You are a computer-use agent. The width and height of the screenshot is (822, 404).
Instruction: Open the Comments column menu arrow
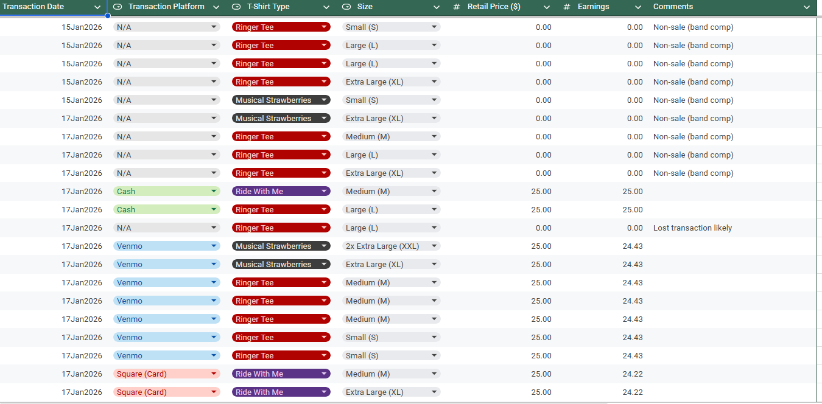(x=807, y=7)
